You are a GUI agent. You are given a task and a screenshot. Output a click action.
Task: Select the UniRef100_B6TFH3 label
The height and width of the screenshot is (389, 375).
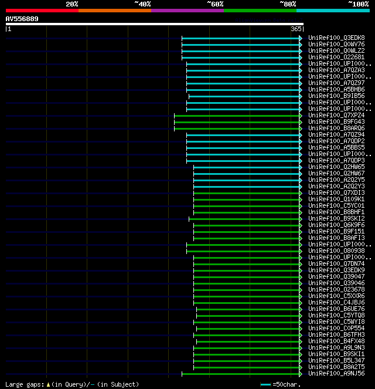coord(336,334)
